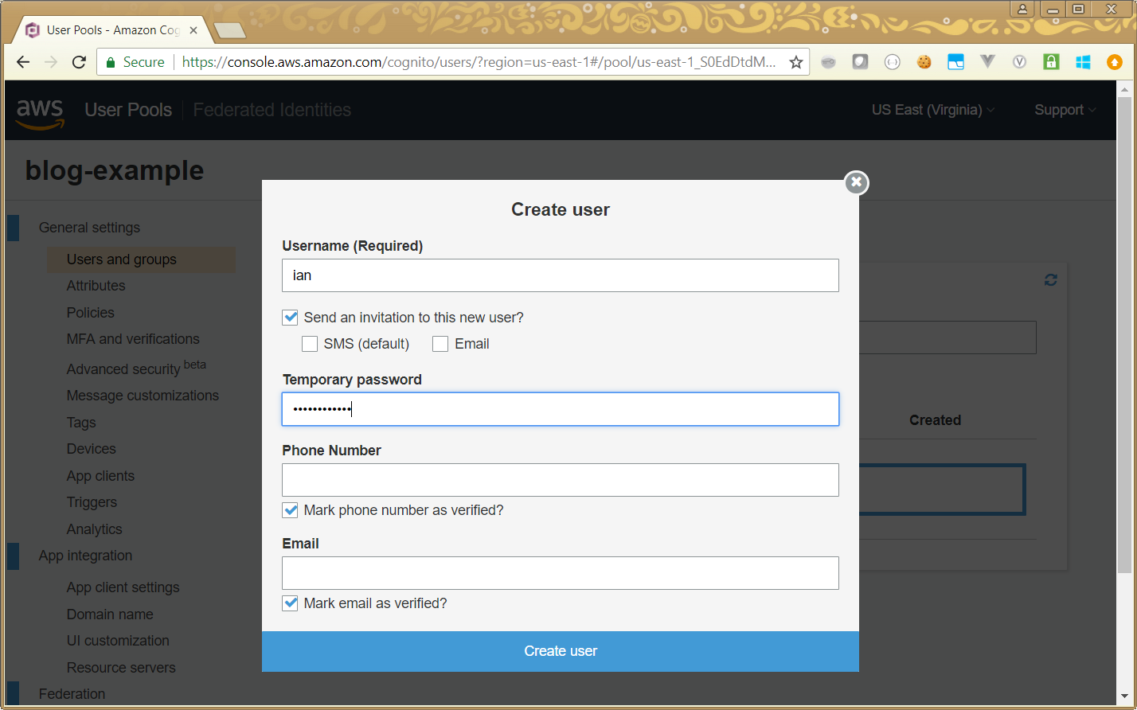Click the Windows logo extension icon
The image size is (1137, 710).
tap(1083, 62)
